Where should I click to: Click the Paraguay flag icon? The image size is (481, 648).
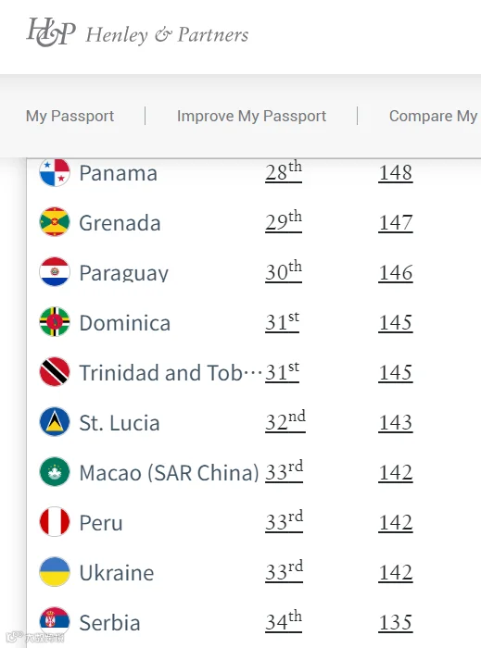[x=55, y=272]
